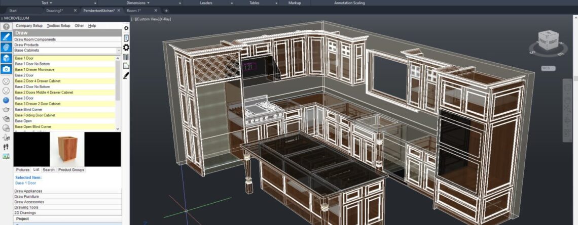Click the product list vertical scrollbar
The height and width of the screenshot is (225, 578).
point(118,81)
